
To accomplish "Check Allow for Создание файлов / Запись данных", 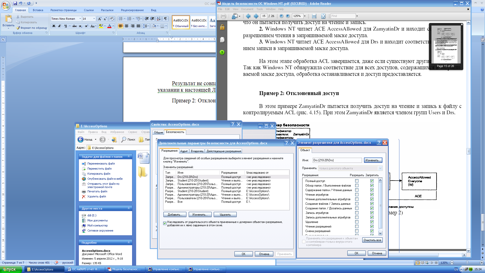I will tap(357, 204).
